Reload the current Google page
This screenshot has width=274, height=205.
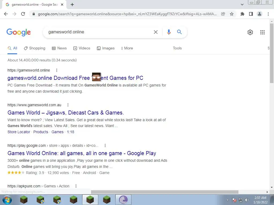click(x=23, y=14)
